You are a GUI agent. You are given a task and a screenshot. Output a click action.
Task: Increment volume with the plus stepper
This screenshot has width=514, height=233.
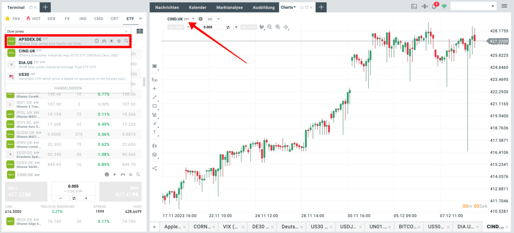coord(87,198)
